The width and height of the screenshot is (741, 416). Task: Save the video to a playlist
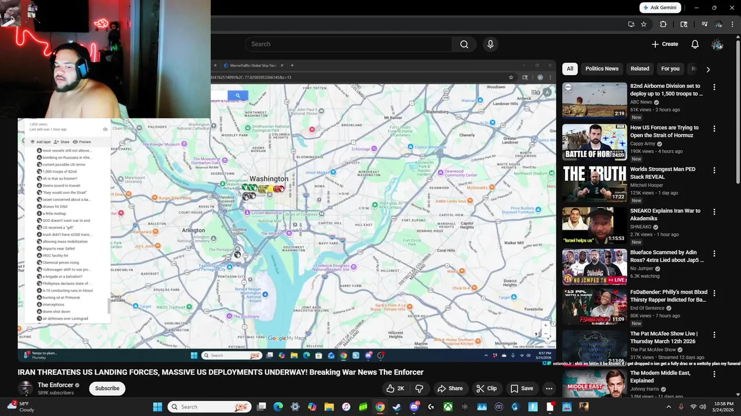pyautogui.click(x=522, y=388)
